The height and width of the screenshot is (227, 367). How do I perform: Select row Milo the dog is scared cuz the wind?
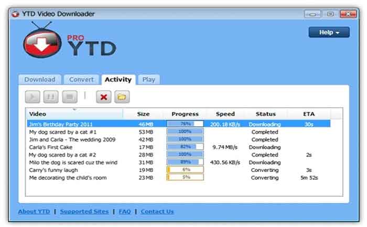179,163
